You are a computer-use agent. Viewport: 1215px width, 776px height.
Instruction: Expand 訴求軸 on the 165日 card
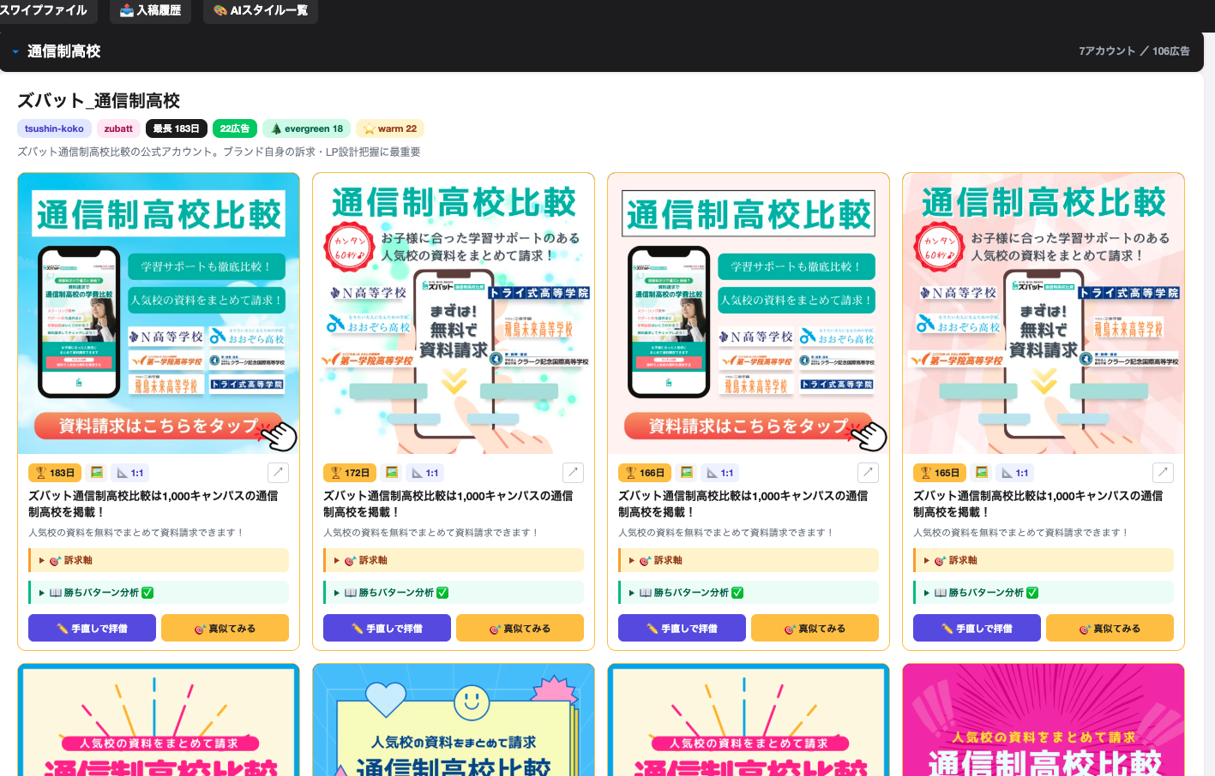click(1044, 560)
